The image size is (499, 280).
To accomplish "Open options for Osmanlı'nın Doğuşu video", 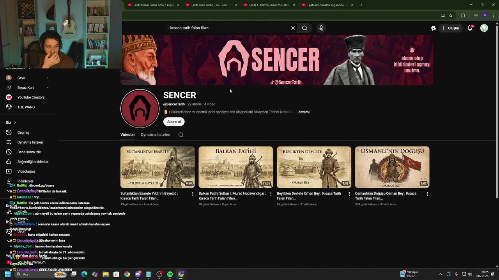I will point(427,194).
